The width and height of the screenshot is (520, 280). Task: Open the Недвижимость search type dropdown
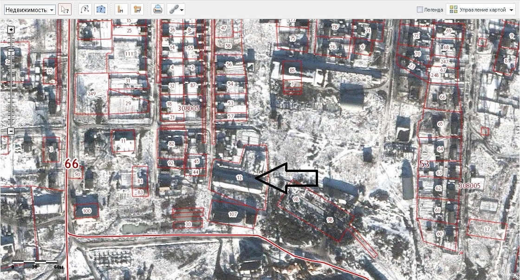pos(30,10)
